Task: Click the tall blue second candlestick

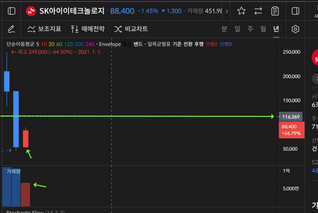Action: click(x=16, y=119)
